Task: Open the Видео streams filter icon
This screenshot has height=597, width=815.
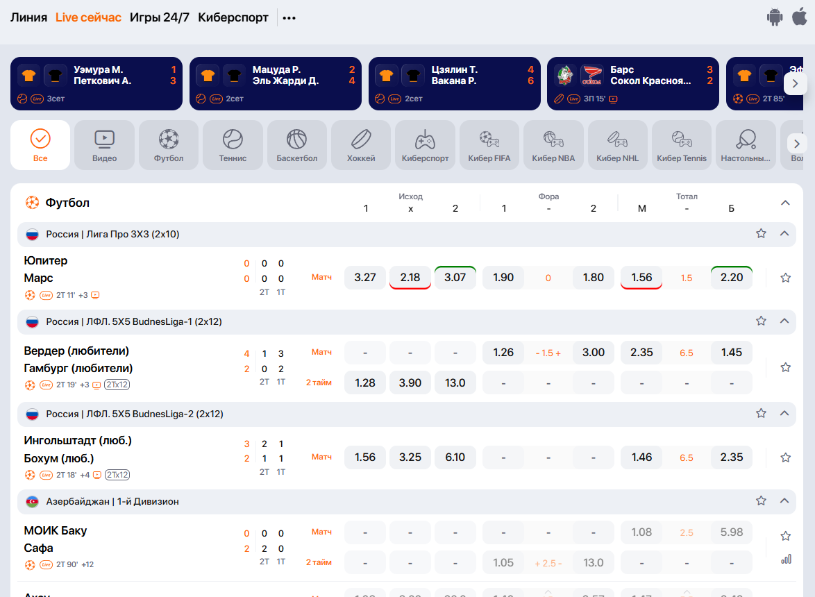Action: tap(104, 140)
